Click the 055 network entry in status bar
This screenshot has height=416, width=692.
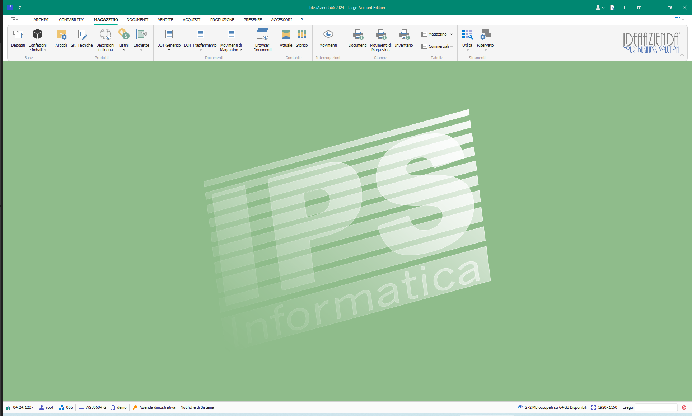tap(66, 407)
